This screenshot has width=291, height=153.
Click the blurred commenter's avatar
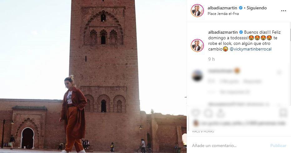pyautogui.click(x=197, y=76)
